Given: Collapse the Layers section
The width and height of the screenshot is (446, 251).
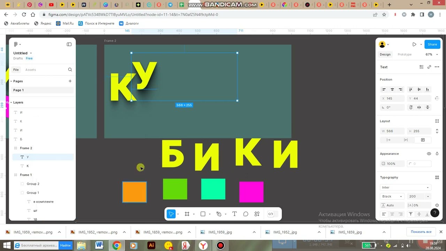Looking at the screenshot, I should 11,102.
